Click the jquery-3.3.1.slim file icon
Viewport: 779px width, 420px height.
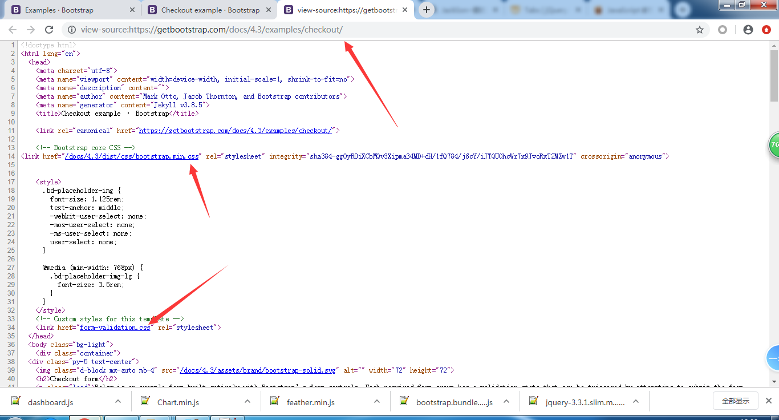(x=534, y=401)
